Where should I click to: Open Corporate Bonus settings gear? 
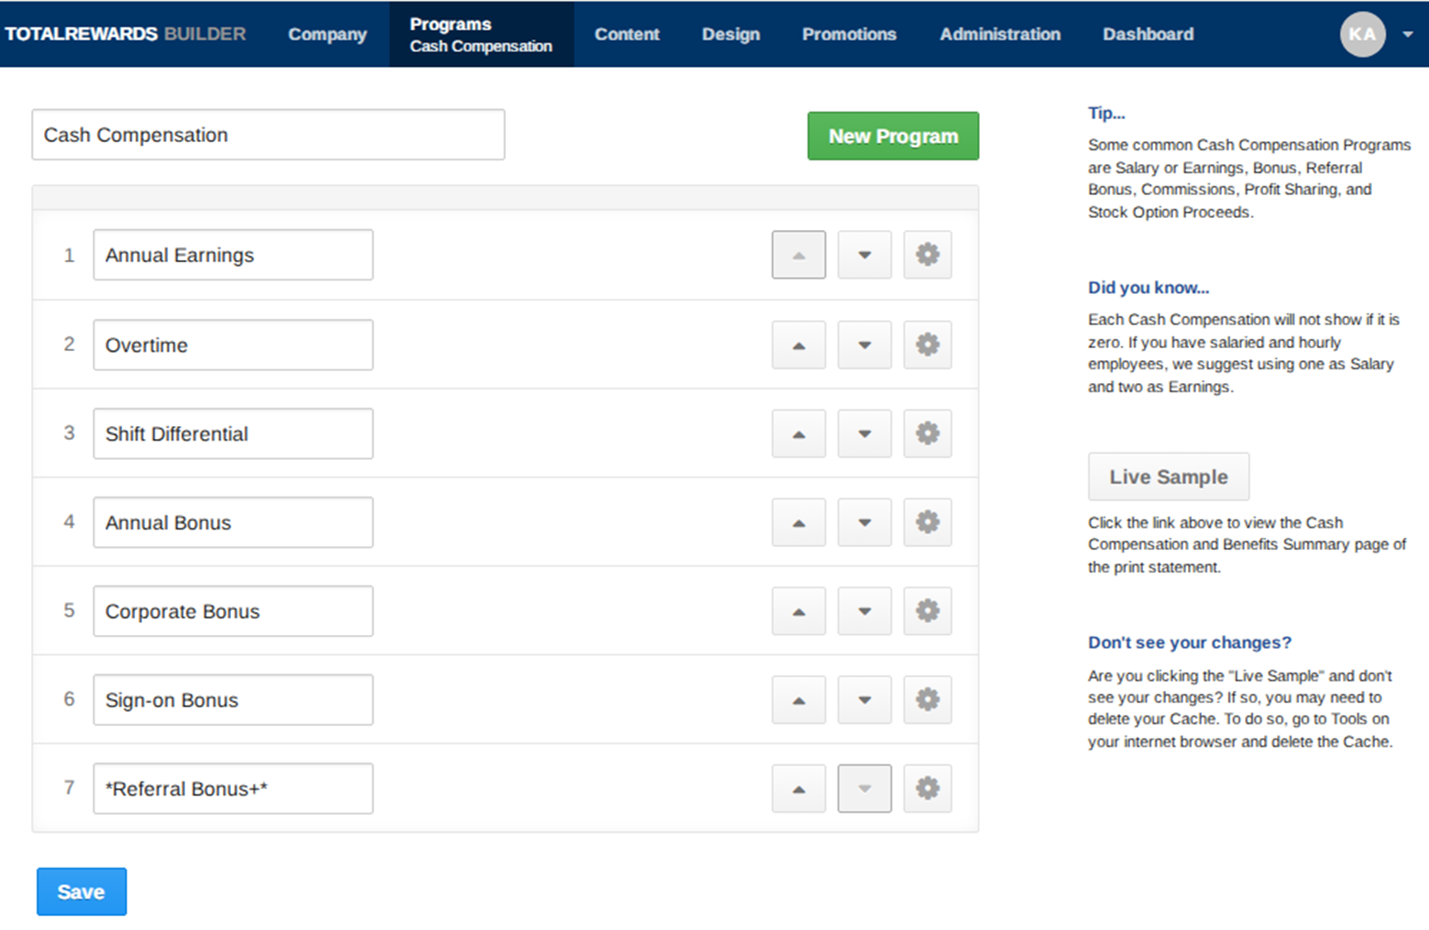[x=928, y=611]
